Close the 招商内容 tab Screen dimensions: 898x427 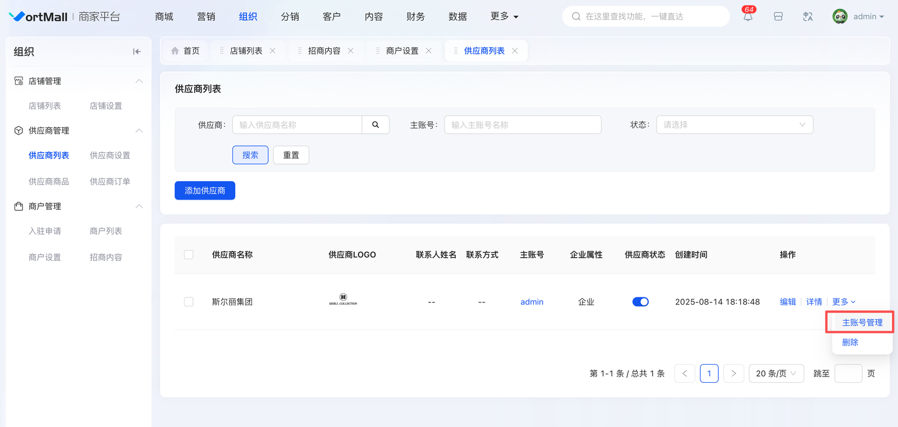click(x=351, y=51)
